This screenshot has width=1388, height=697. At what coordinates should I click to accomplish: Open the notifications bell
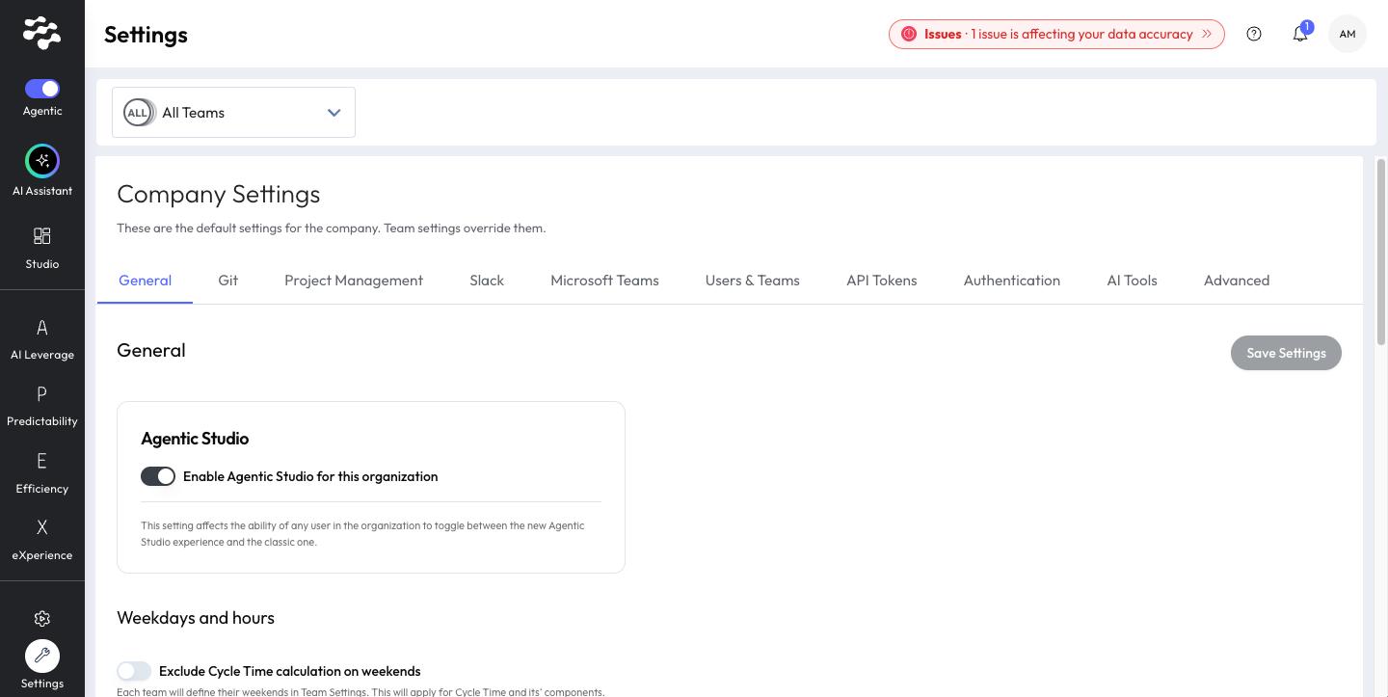point(1300,34)
